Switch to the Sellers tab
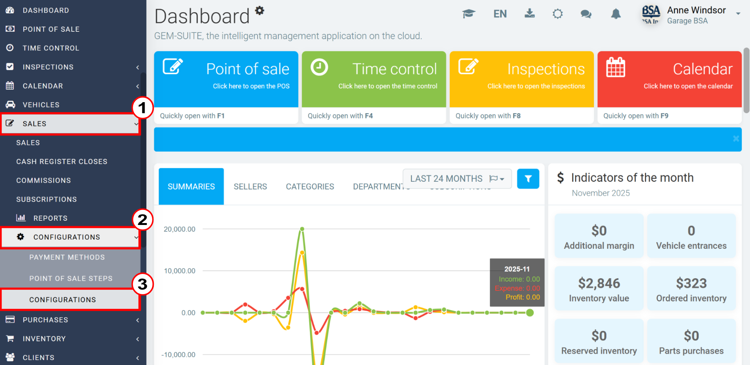This screenshot has width=750, height=365. 250,187
